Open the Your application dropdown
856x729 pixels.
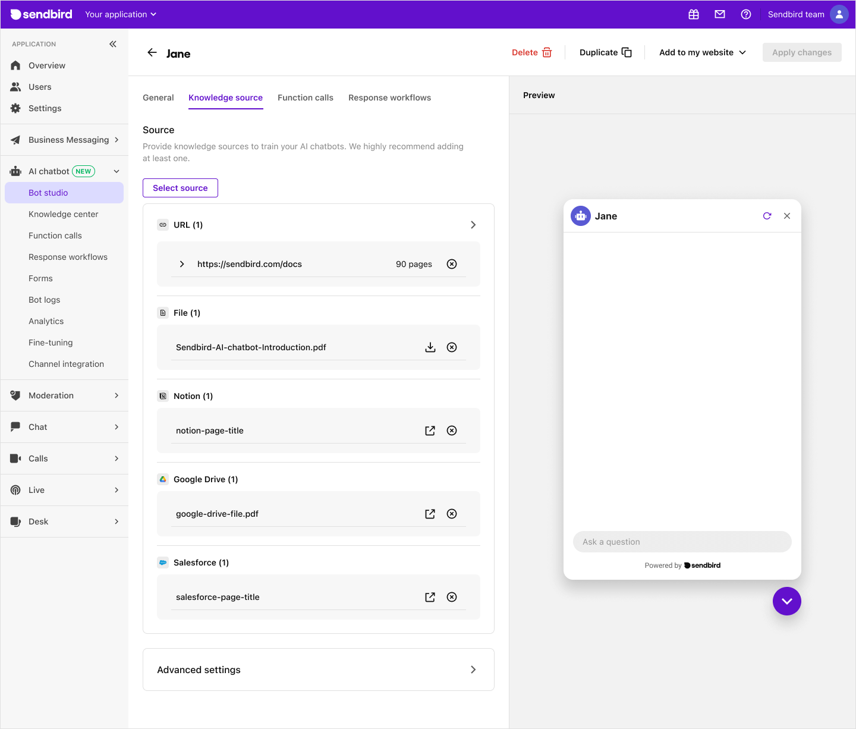[121, 14]
